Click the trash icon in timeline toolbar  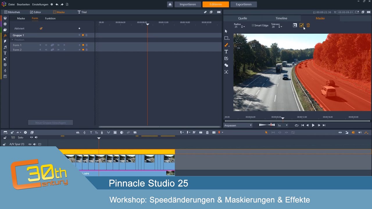point(207,132)
